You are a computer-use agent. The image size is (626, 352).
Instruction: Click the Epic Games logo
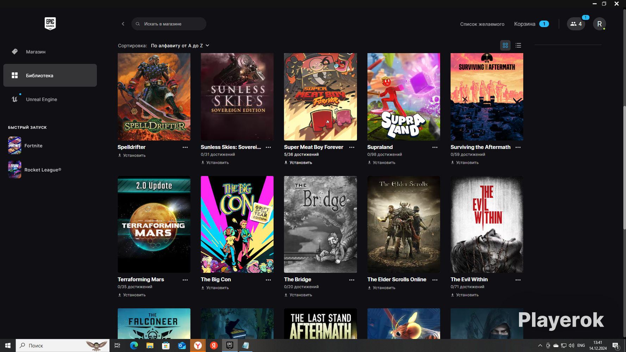tap(50, 24)
